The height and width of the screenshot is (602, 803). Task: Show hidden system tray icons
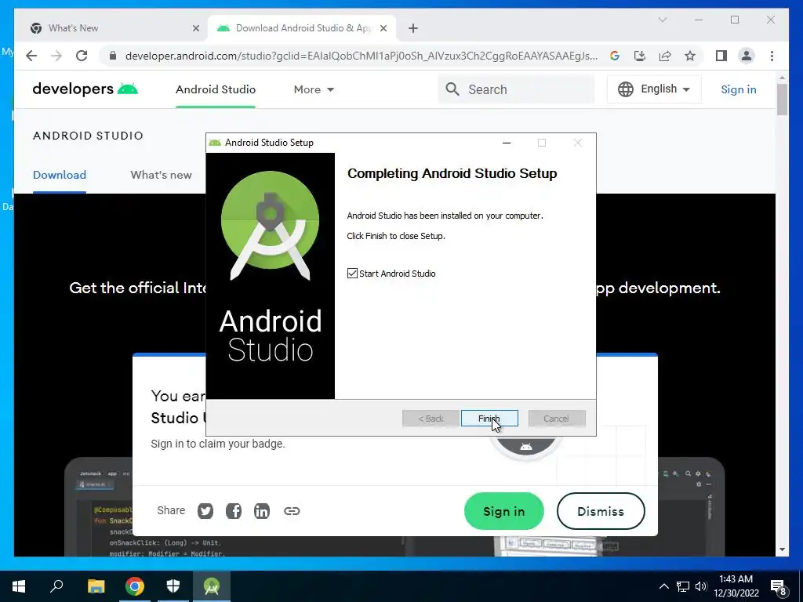[663, 586]
